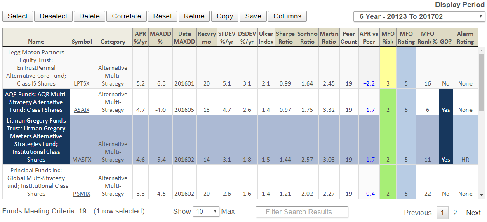Copy the table results

[x=225, y=16]
